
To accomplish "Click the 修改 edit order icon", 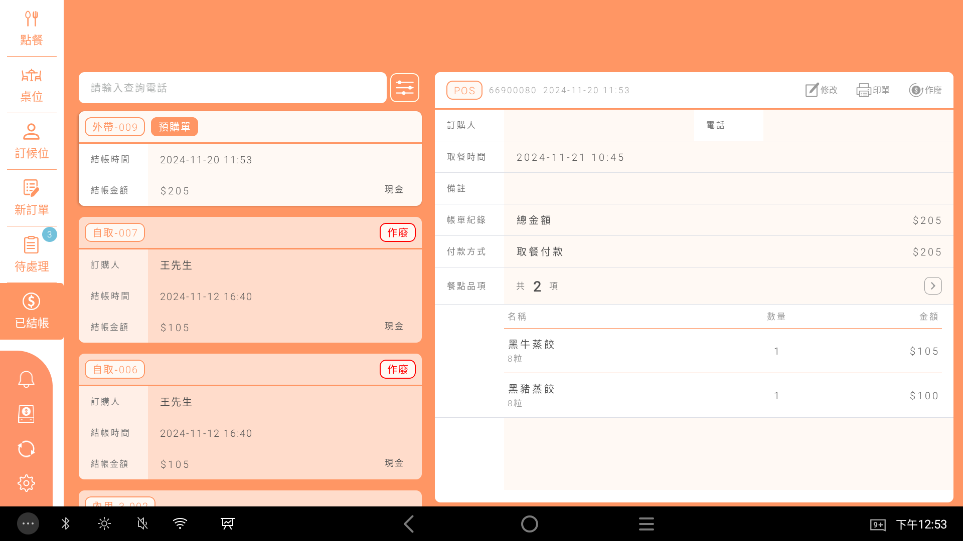I will (x=821, y=90).
